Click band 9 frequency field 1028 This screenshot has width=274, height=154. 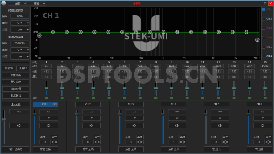(x=171, y=66)
